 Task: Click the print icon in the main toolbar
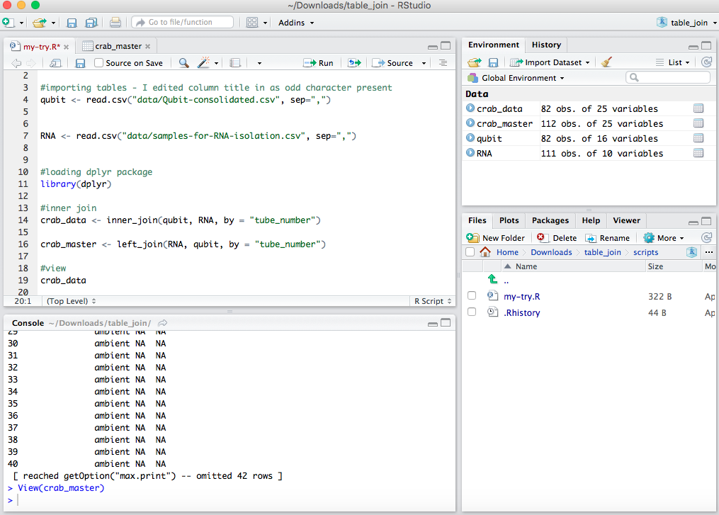pyautogui.click(x=115, y=23)
